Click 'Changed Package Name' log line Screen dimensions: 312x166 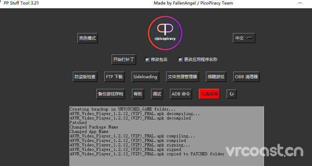pos(94,127)
